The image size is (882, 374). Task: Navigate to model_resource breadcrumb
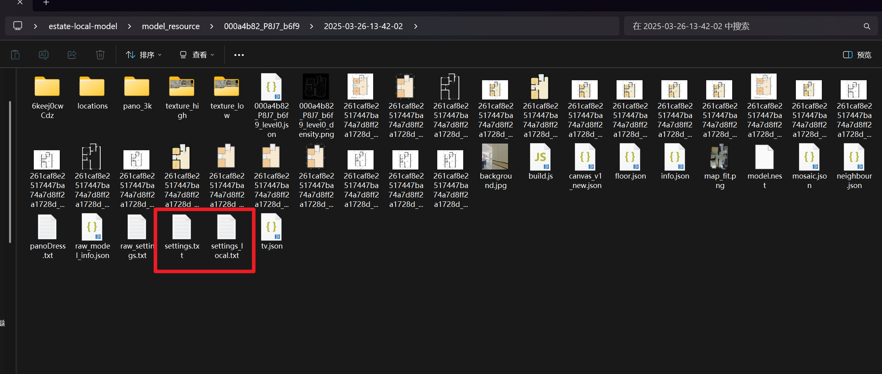point(171,26)
